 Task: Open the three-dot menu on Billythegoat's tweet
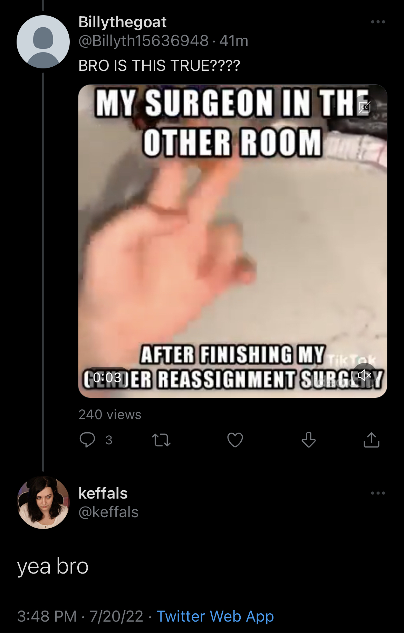point(378,22)
